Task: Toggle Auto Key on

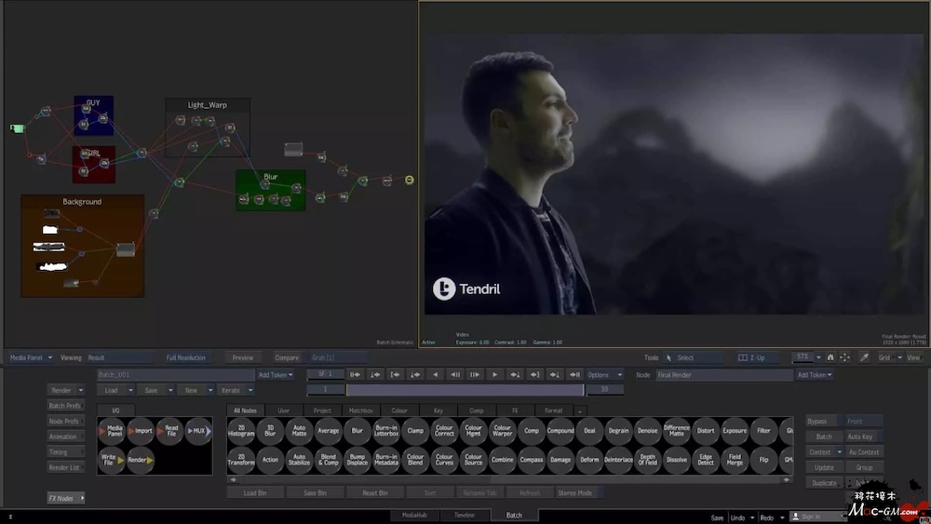Action: [860, 437]
